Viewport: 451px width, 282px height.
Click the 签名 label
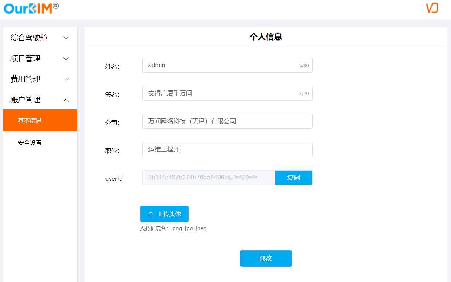click(112, 94)
